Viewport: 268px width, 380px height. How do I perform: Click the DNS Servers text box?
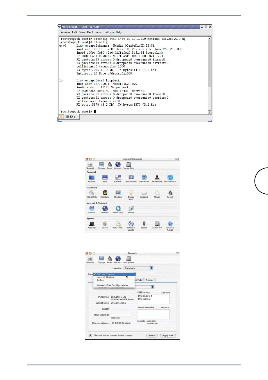pyautogui.click(x=154, y=299)
